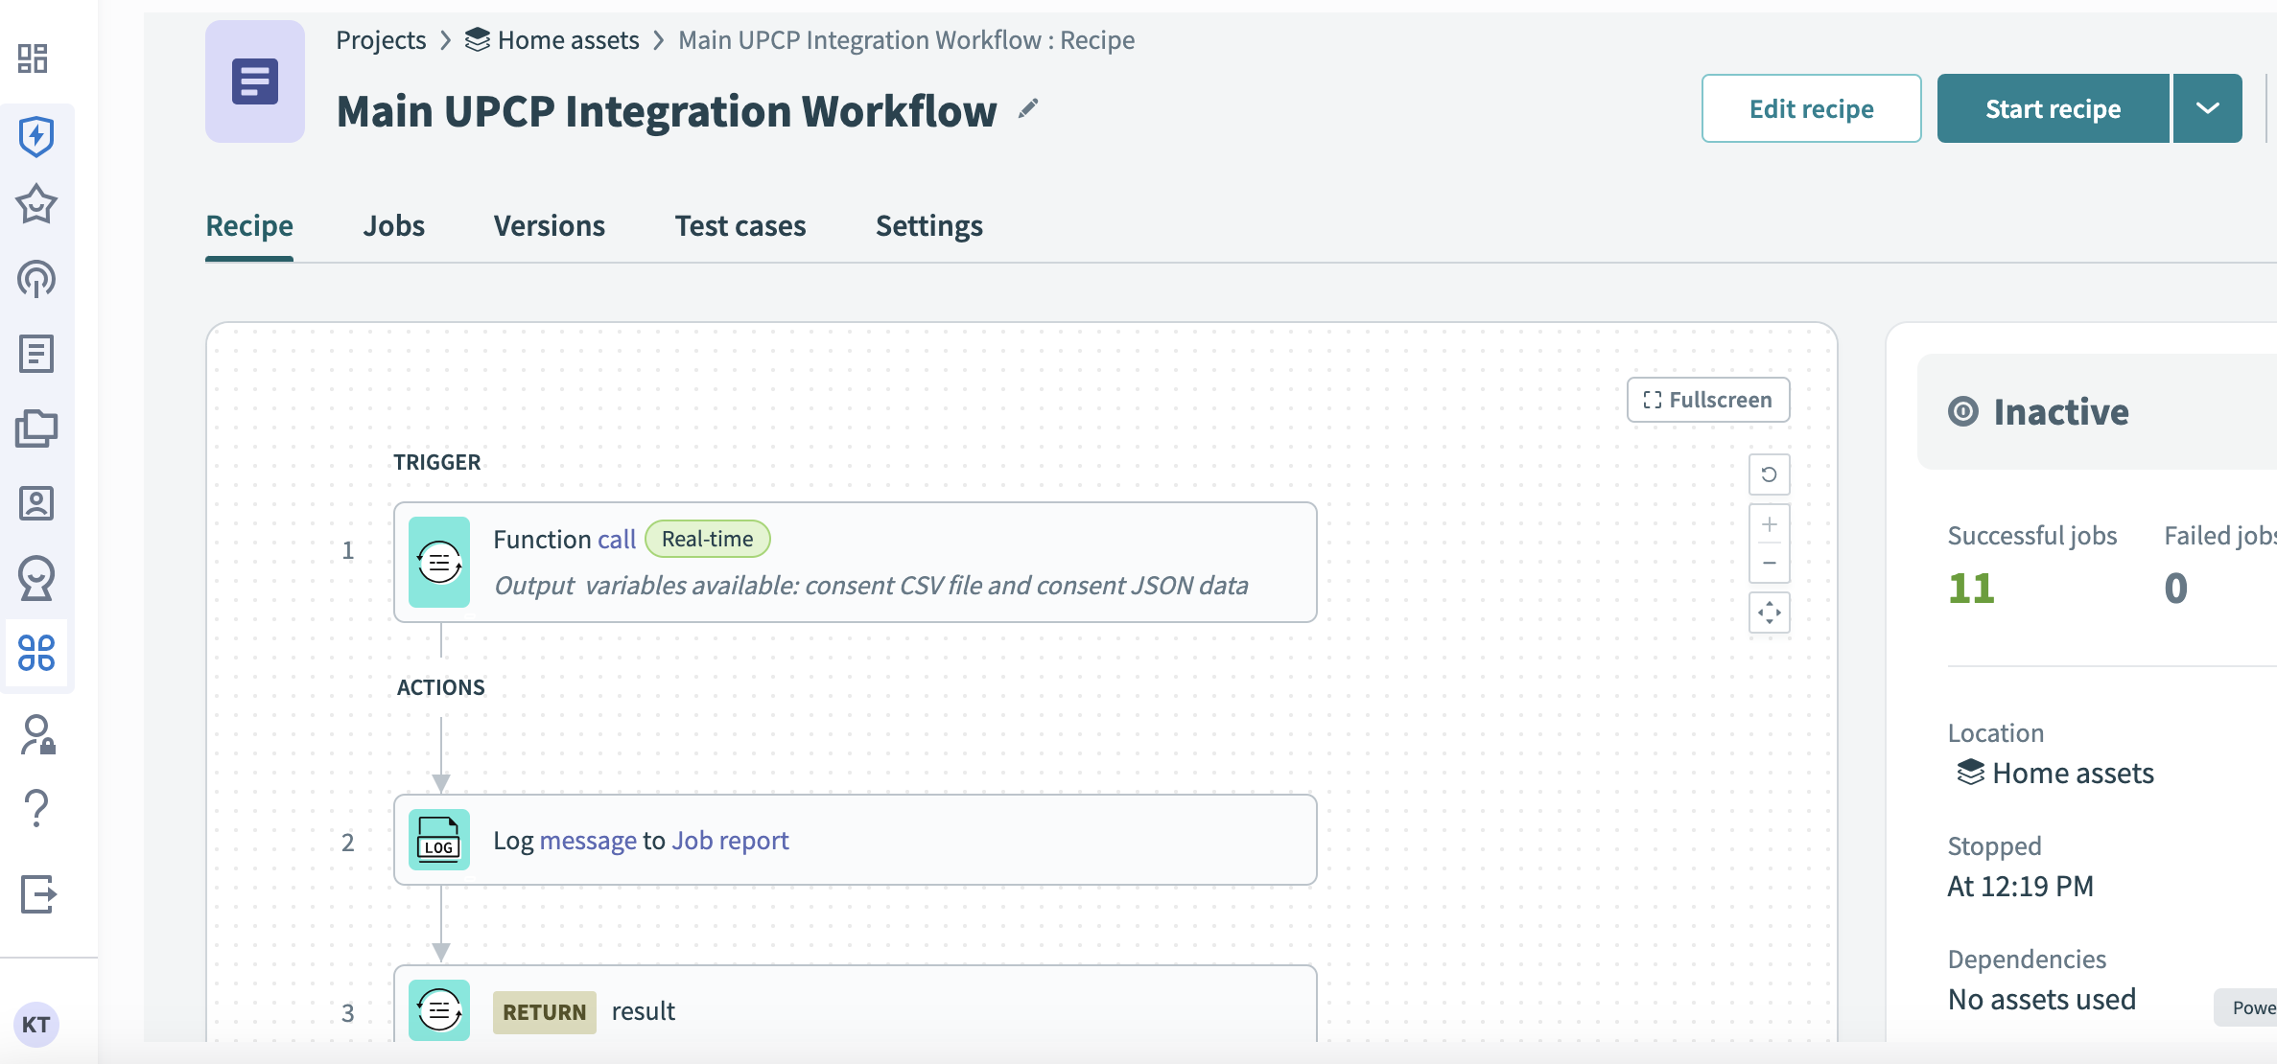Switch to the Jobs tab
Screen dimensions: 2277x1064
point(393,226)
